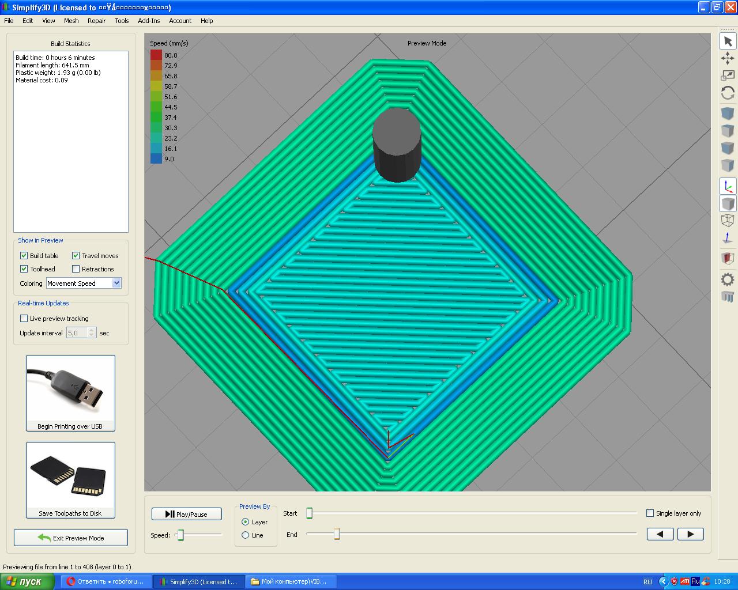This screenshot has width=738, height=590.
Task: Enable Live preview tracking
Action: coord(24,319)
